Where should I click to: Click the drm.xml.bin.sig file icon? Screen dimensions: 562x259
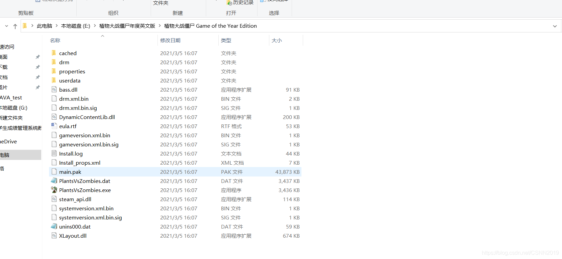[x=54, y=108]
